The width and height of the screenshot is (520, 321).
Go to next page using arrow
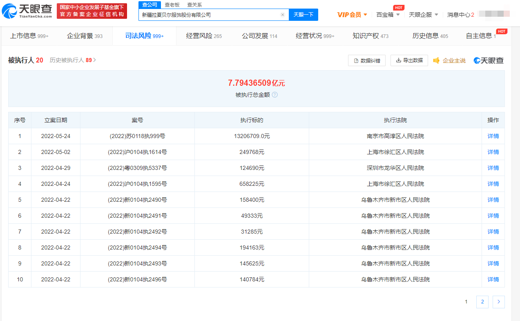click(x=498, y=302)
